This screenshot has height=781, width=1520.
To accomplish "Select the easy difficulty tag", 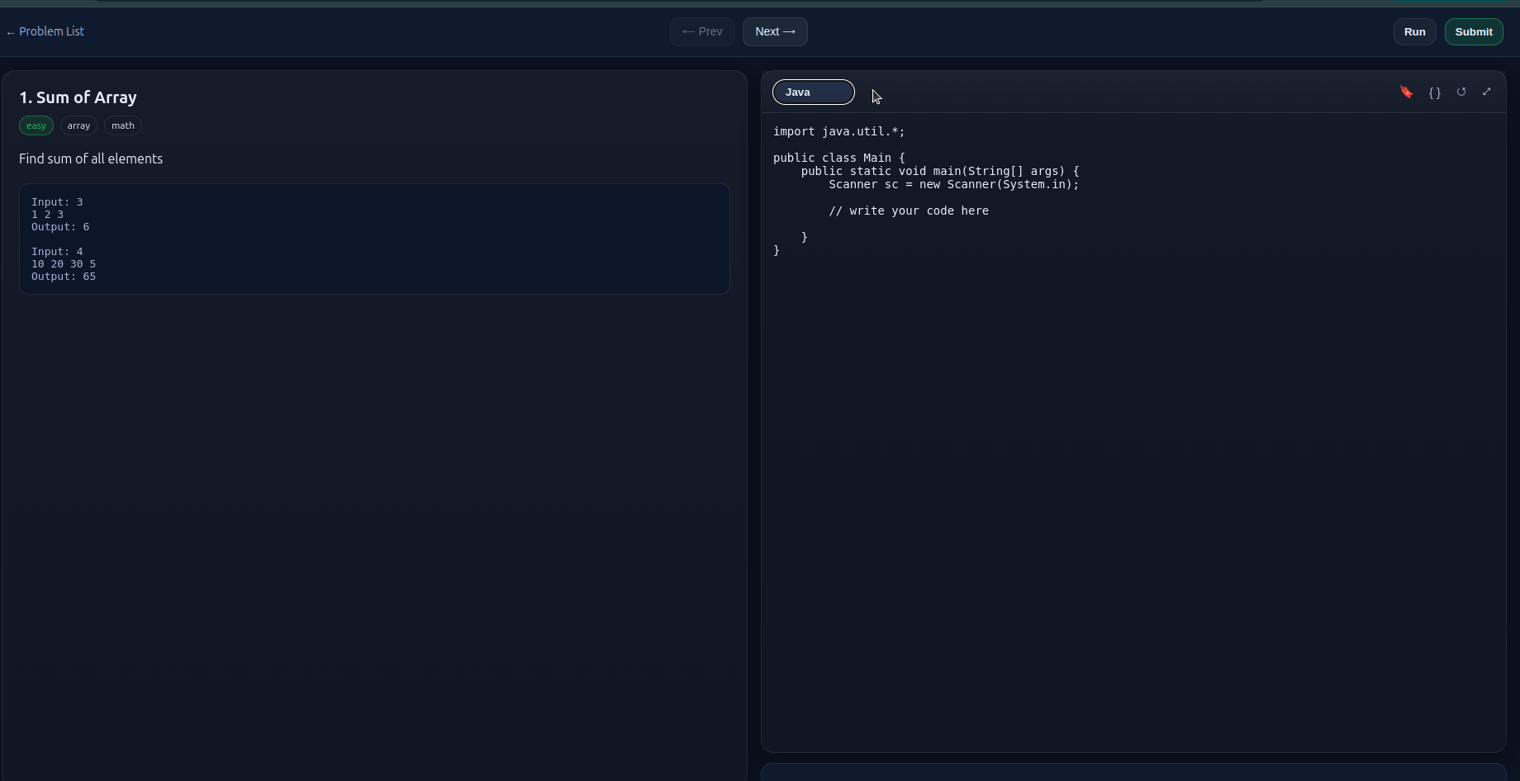I will tap(36, 125).
